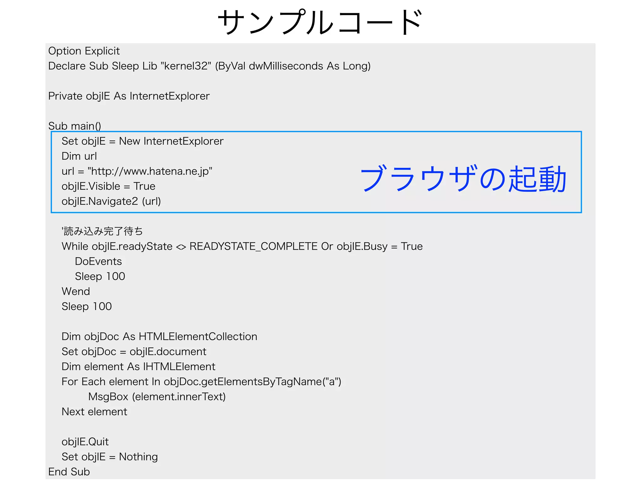Click the blue ブラウザの起動 annotation text

click(463, 178)
